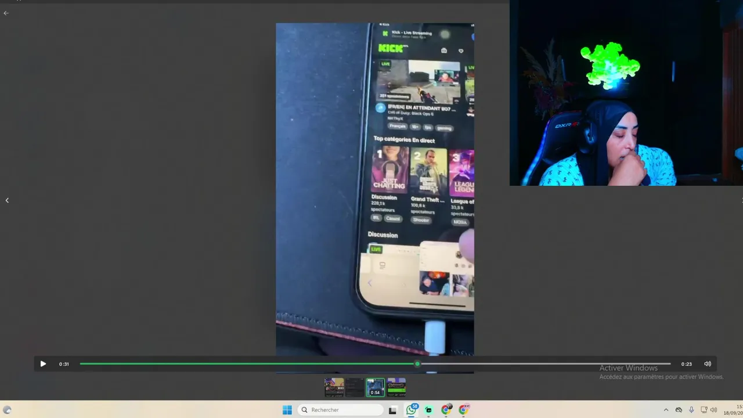Select the highlighted 0:54 video thumbnail
The height and width of the screenshot is (418, 743).
coord(376,387)
